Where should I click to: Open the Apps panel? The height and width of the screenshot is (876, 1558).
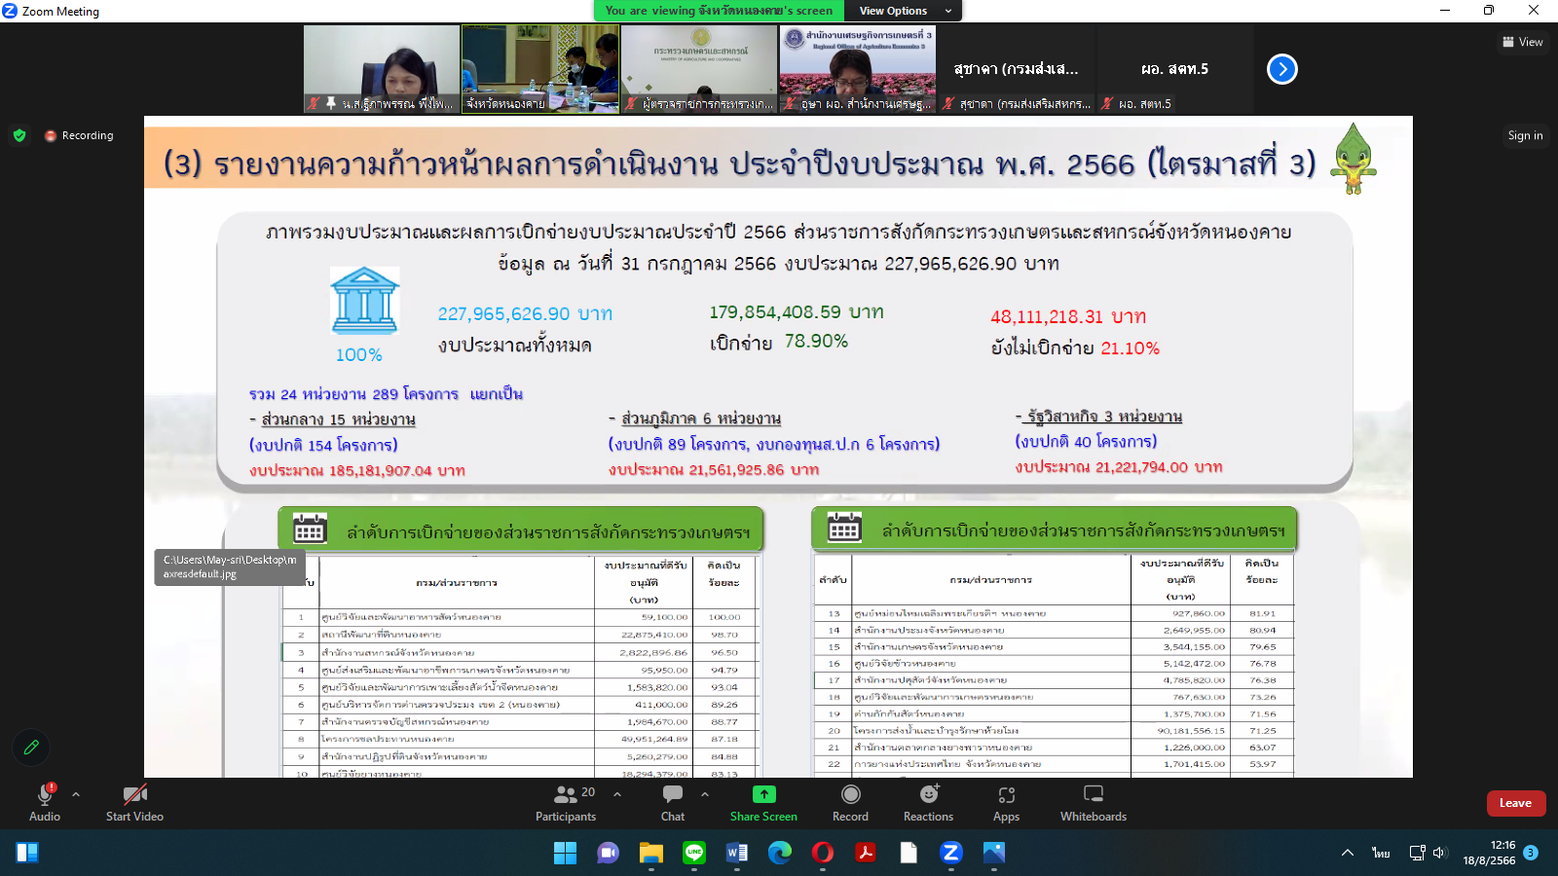click(x=1007, y=802)
